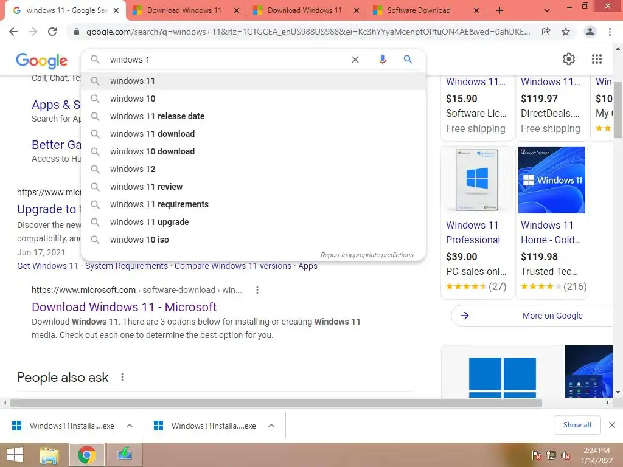Open the System Requirements sitelink
The width and height of the screenshot is (623, 467).
tap(127, 266)
